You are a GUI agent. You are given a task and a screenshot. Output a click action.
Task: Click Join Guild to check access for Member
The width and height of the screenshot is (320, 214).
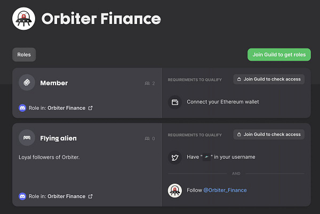[x=269, y=79]
